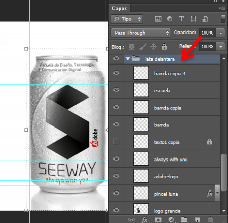This screenshot has width=228, height=223.
Task: Open the Tipo filter dropdown
Action: click(127, 19)
